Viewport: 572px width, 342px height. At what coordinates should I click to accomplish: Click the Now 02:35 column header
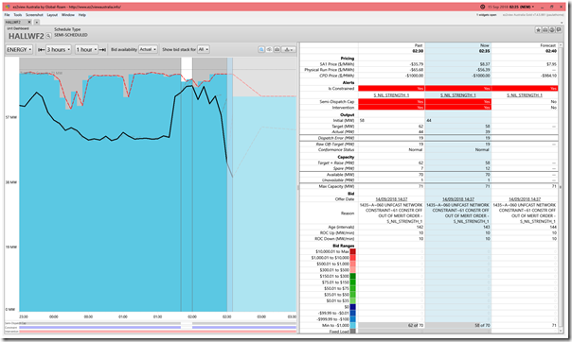click(458, 48)
